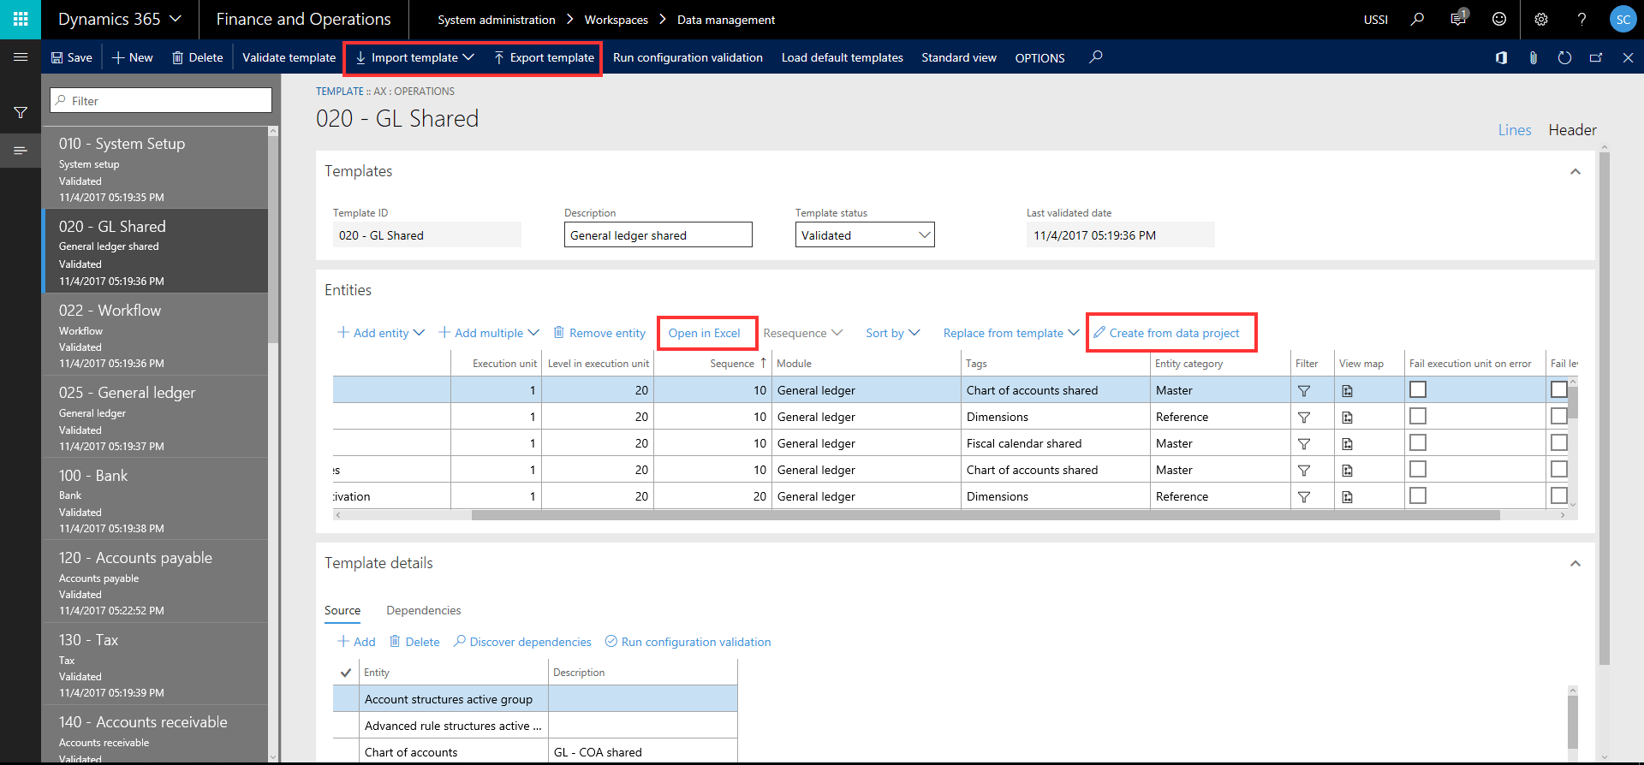Open the SC user profile avatar
This screenshot has height=765, width=1644.
click(1623, 19)
